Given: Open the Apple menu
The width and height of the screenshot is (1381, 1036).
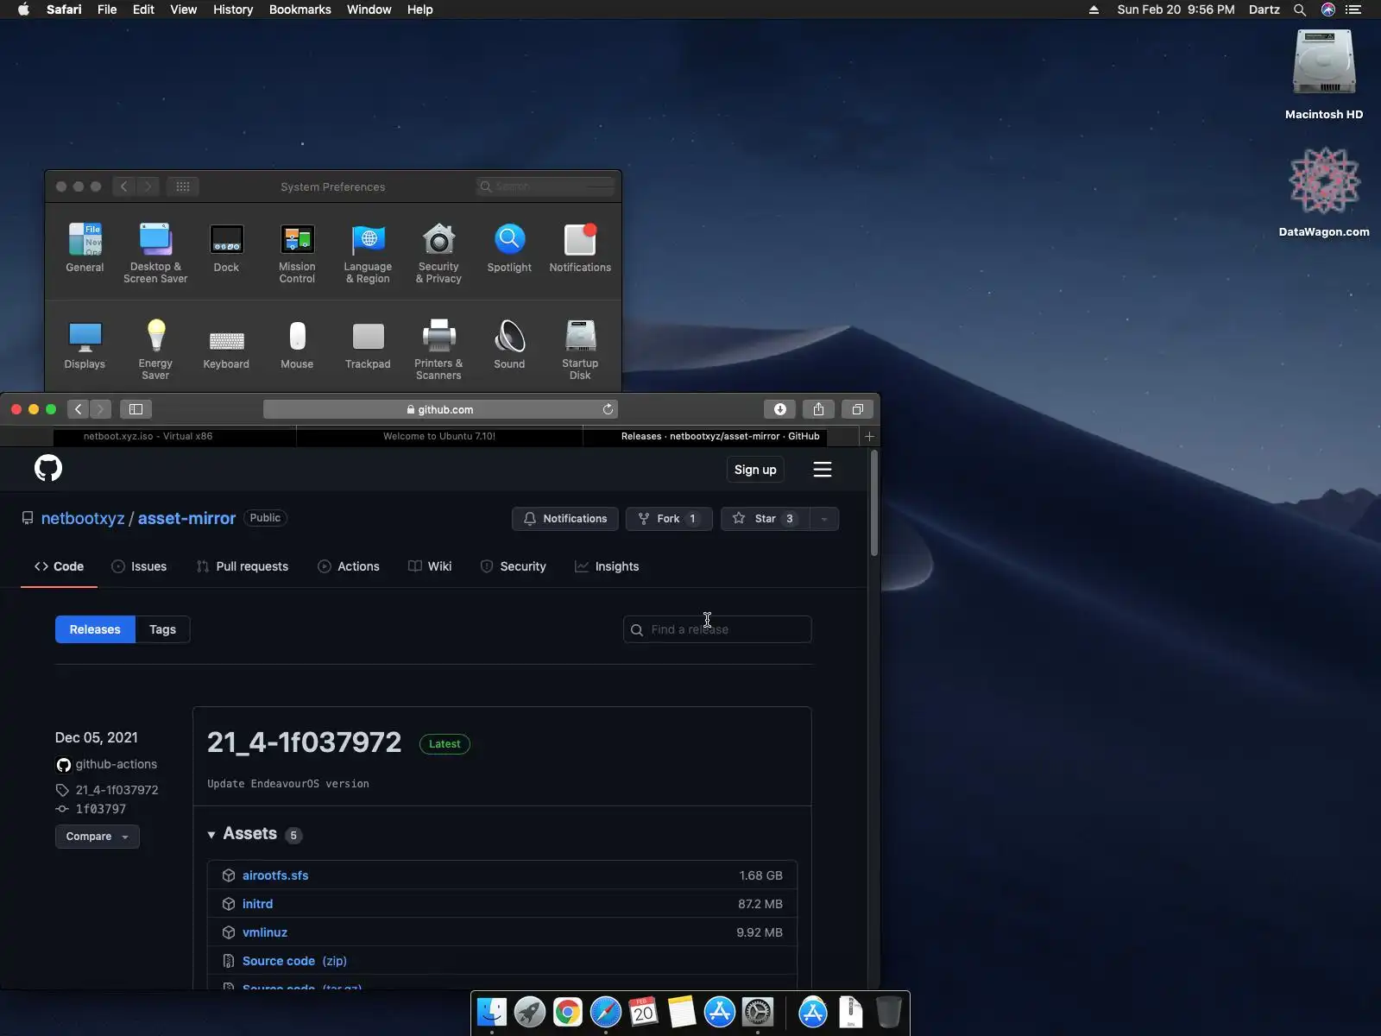Looking at the screenshot, I should pyautogui.click(x=23, y=9).
